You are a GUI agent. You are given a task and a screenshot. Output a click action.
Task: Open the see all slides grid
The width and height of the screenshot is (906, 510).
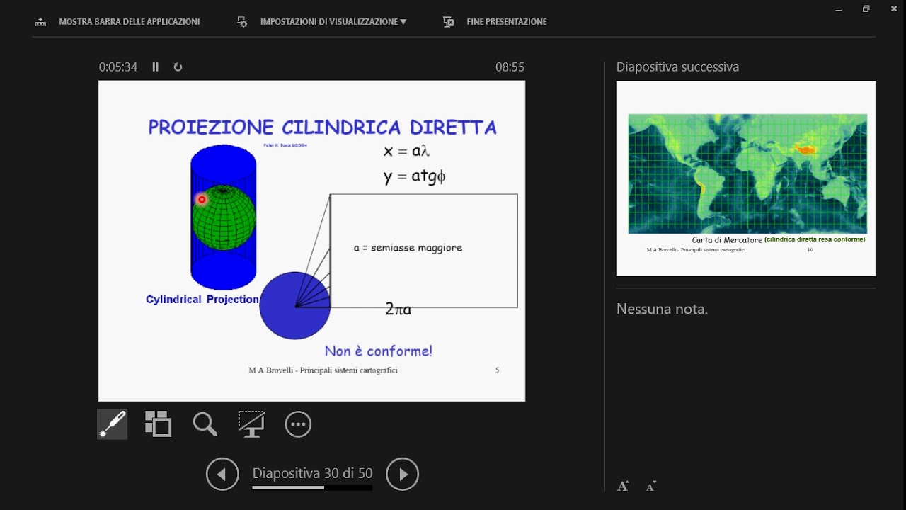tap(159, 424)
